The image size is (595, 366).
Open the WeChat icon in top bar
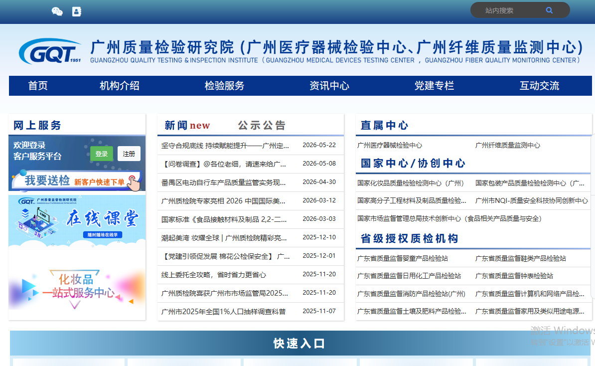(x=57, y=11)
